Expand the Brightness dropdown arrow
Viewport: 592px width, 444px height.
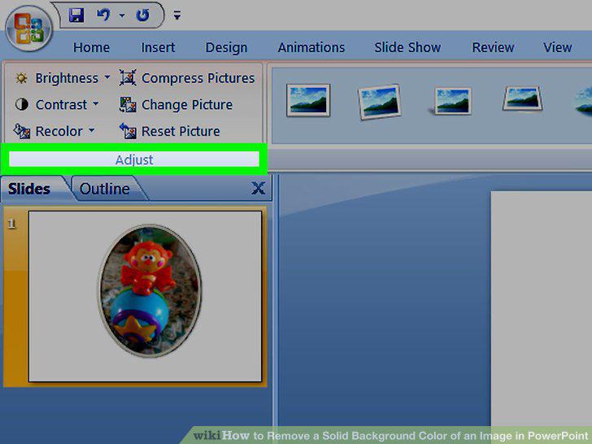click(x=107, y=78)
